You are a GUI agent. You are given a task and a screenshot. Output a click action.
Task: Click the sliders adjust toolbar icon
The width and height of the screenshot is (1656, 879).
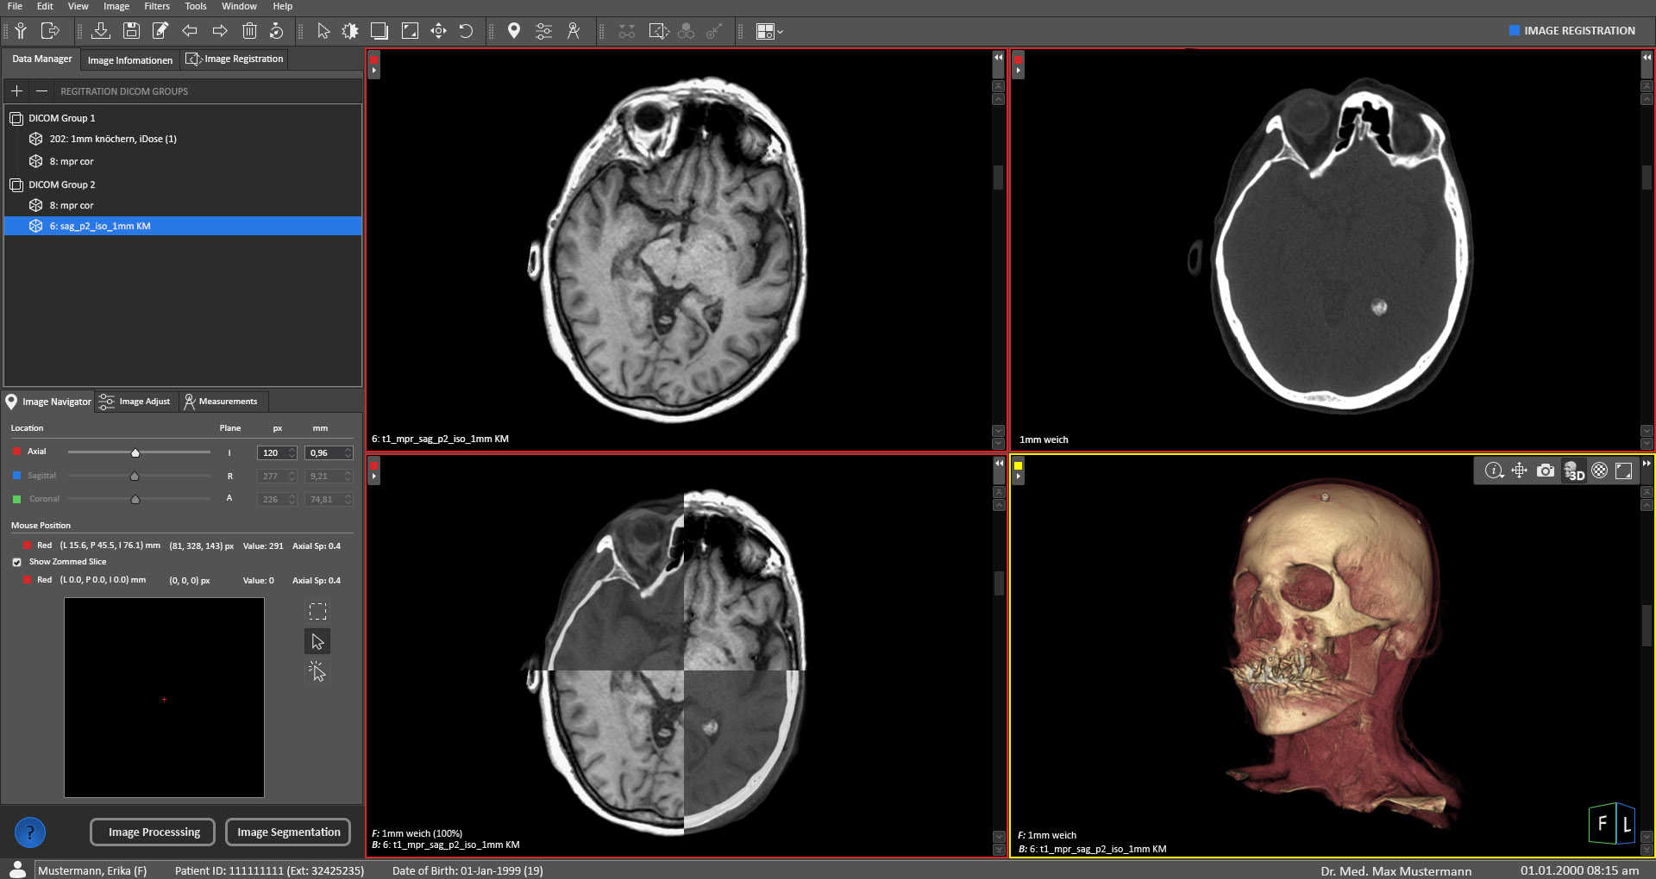543,31
